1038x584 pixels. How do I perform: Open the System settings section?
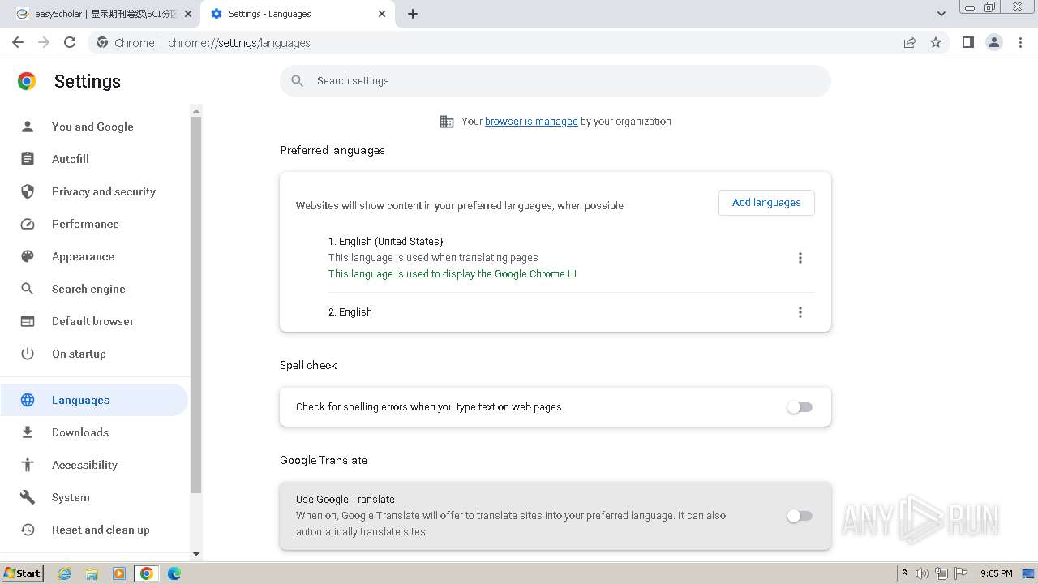[x=94, y=497]
